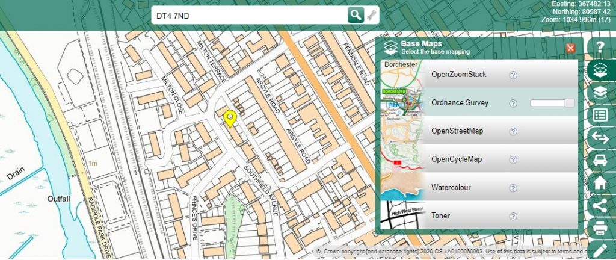The height and width of the screenshot is (260, 616).
Task: Click the Ferndale Road street label
Action: point(357,64)
